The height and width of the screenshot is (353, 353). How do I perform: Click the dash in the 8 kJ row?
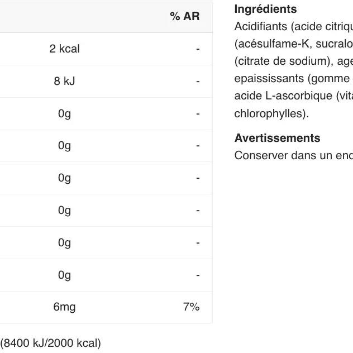(198, 82)
